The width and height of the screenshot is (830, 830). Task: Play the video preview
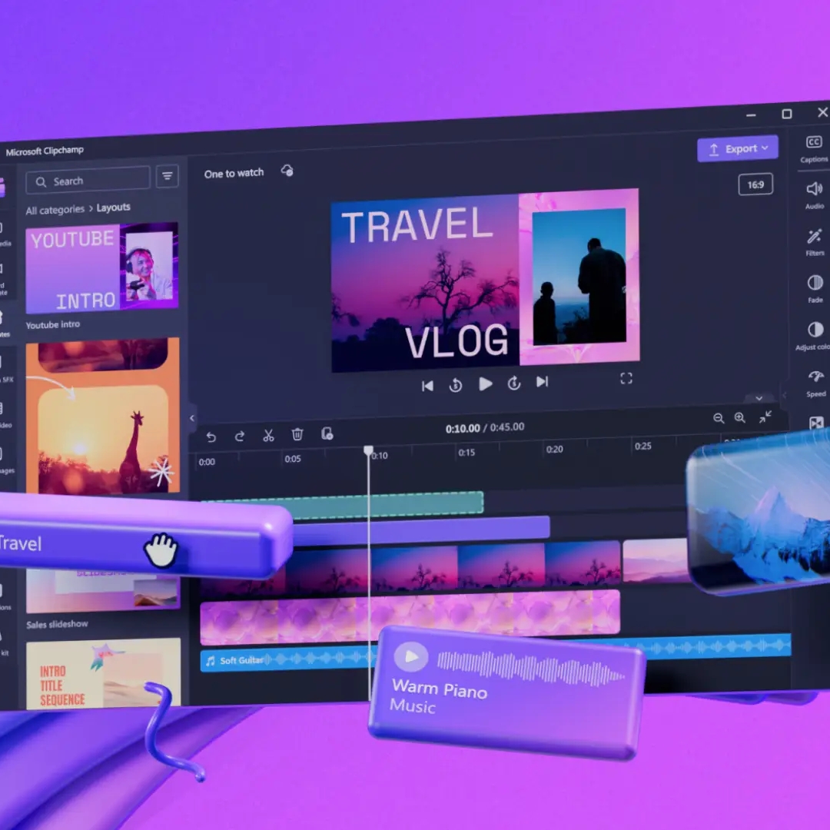[485, 383]
